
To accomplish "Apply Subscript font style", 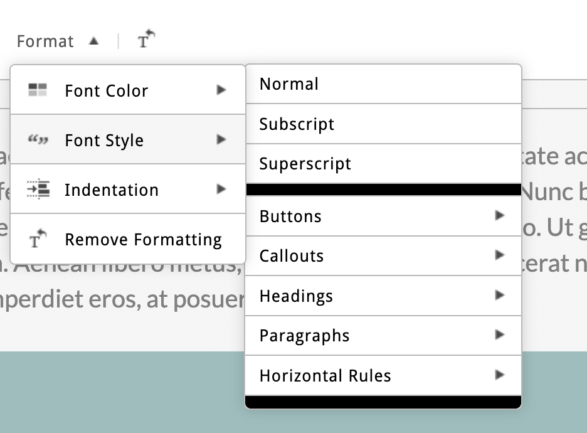I will coord(297,124).
